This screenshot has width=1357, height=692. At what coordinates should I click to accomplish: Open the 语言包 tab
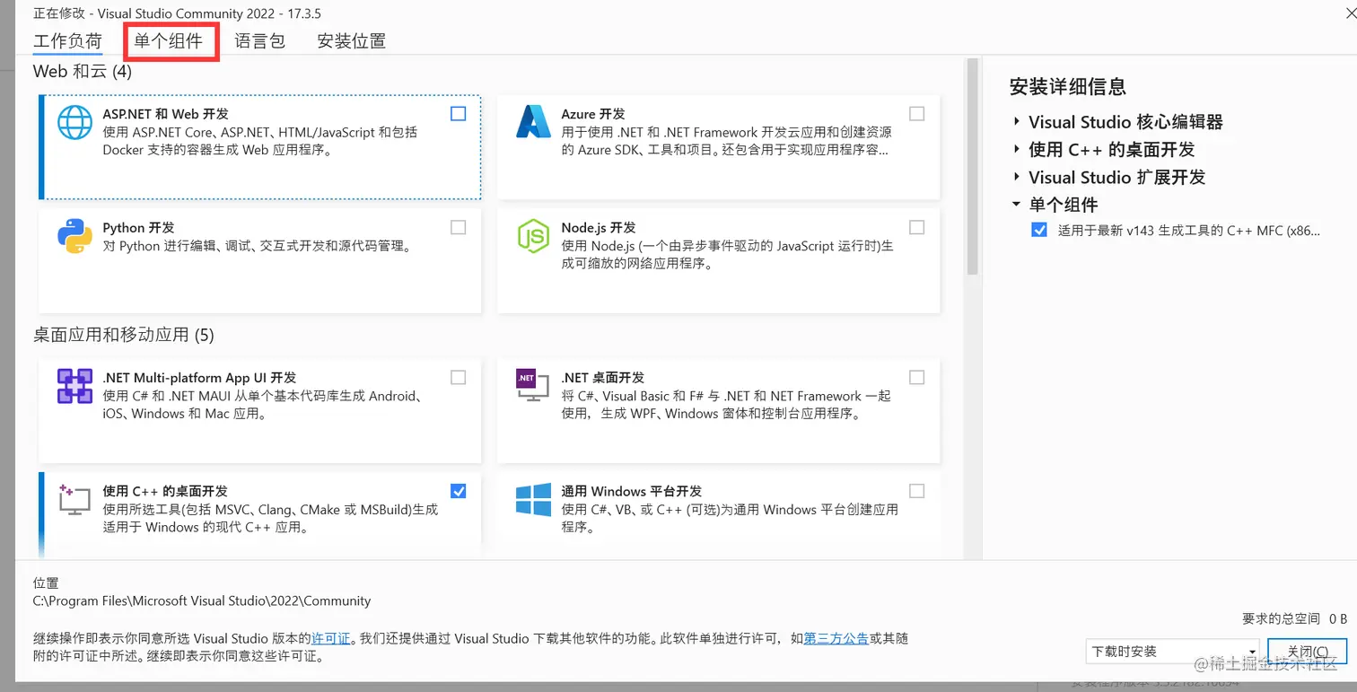click(260, 41)
